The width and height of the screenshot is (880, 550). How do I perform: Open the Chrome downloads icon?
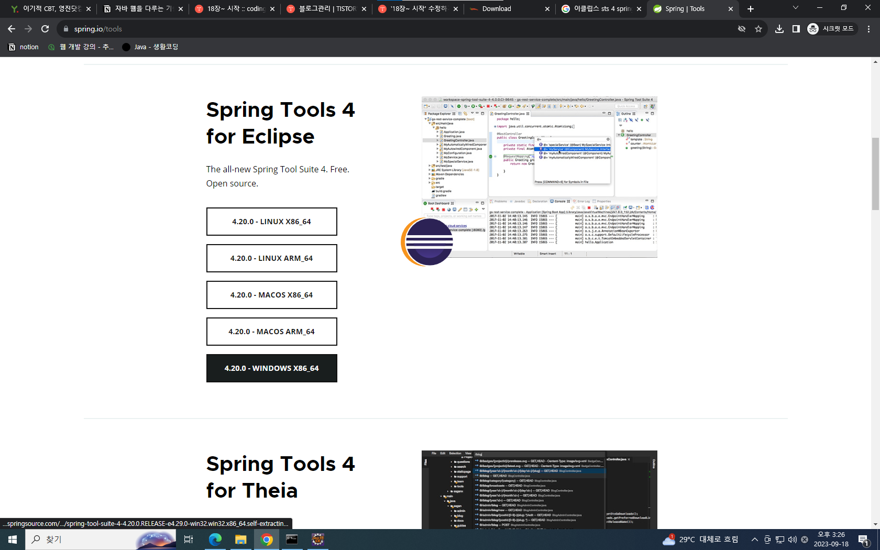pos(779,29)
